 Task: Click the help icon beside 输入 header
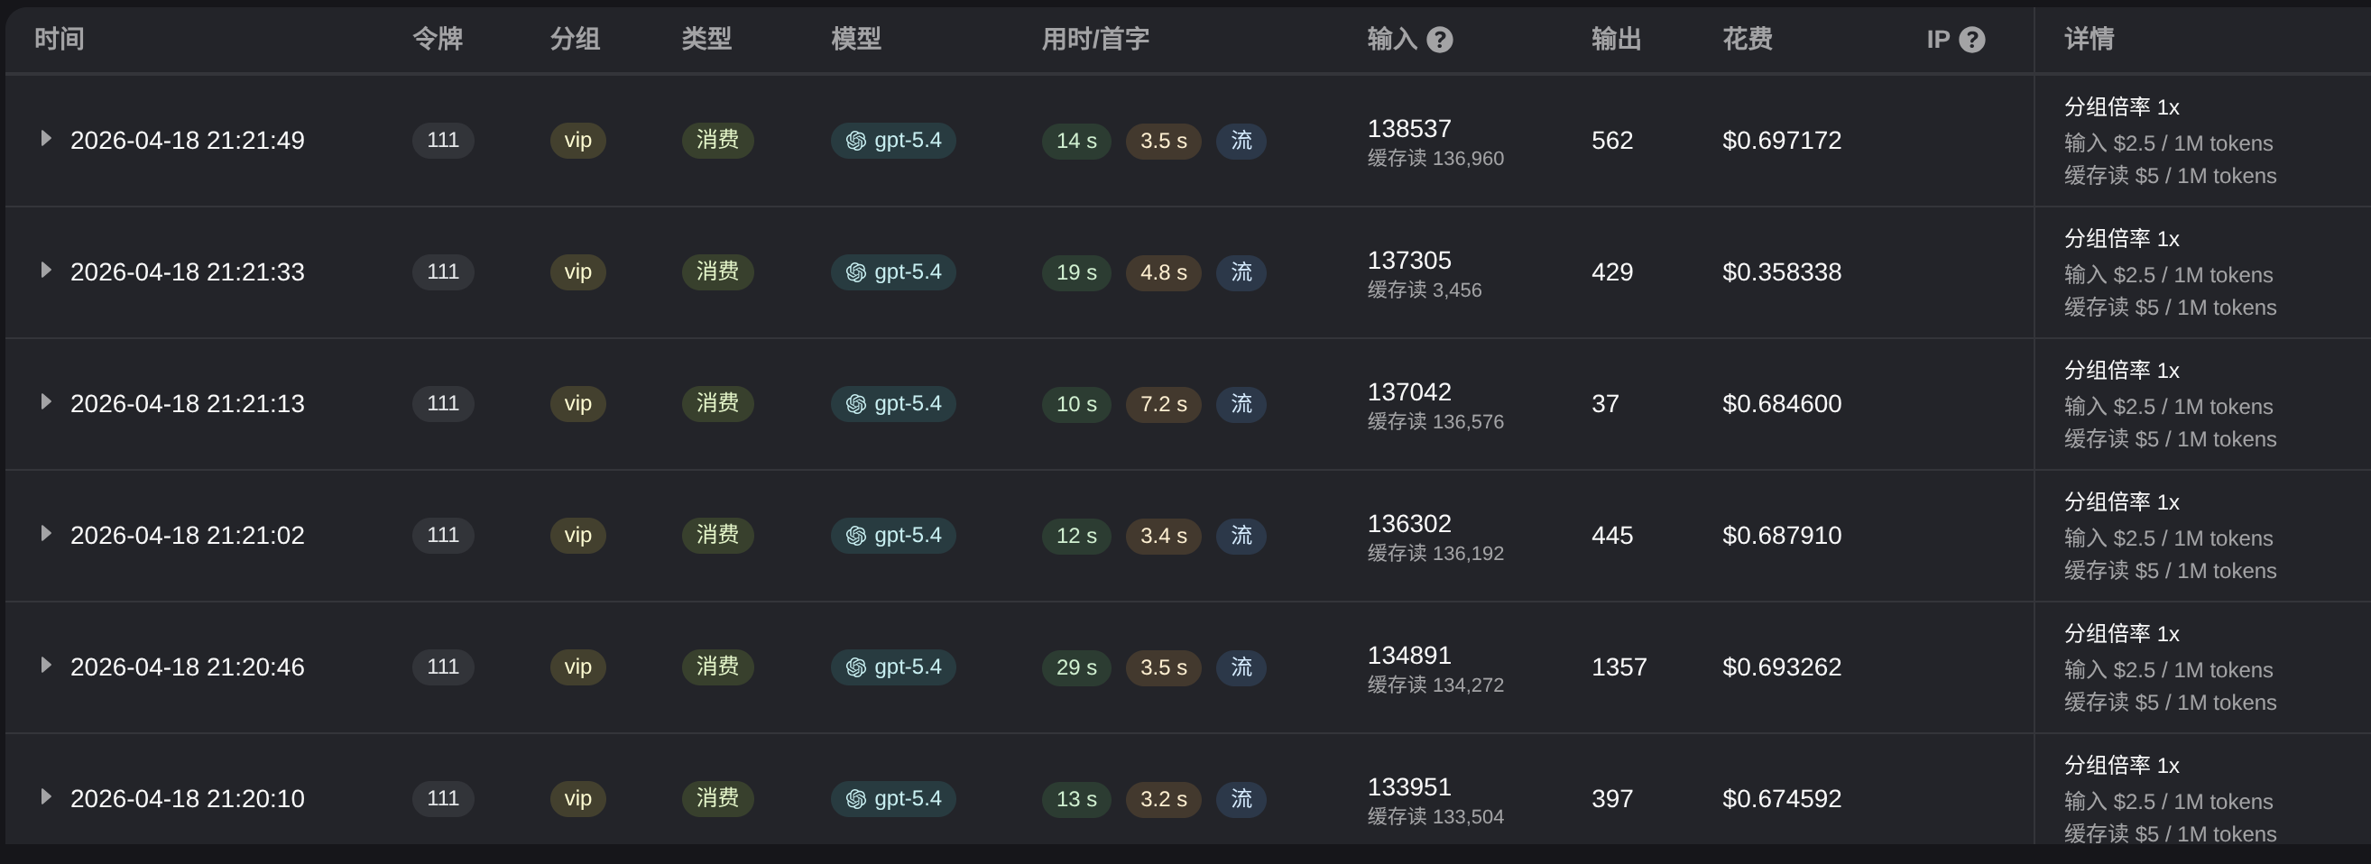click(1440, 40)
